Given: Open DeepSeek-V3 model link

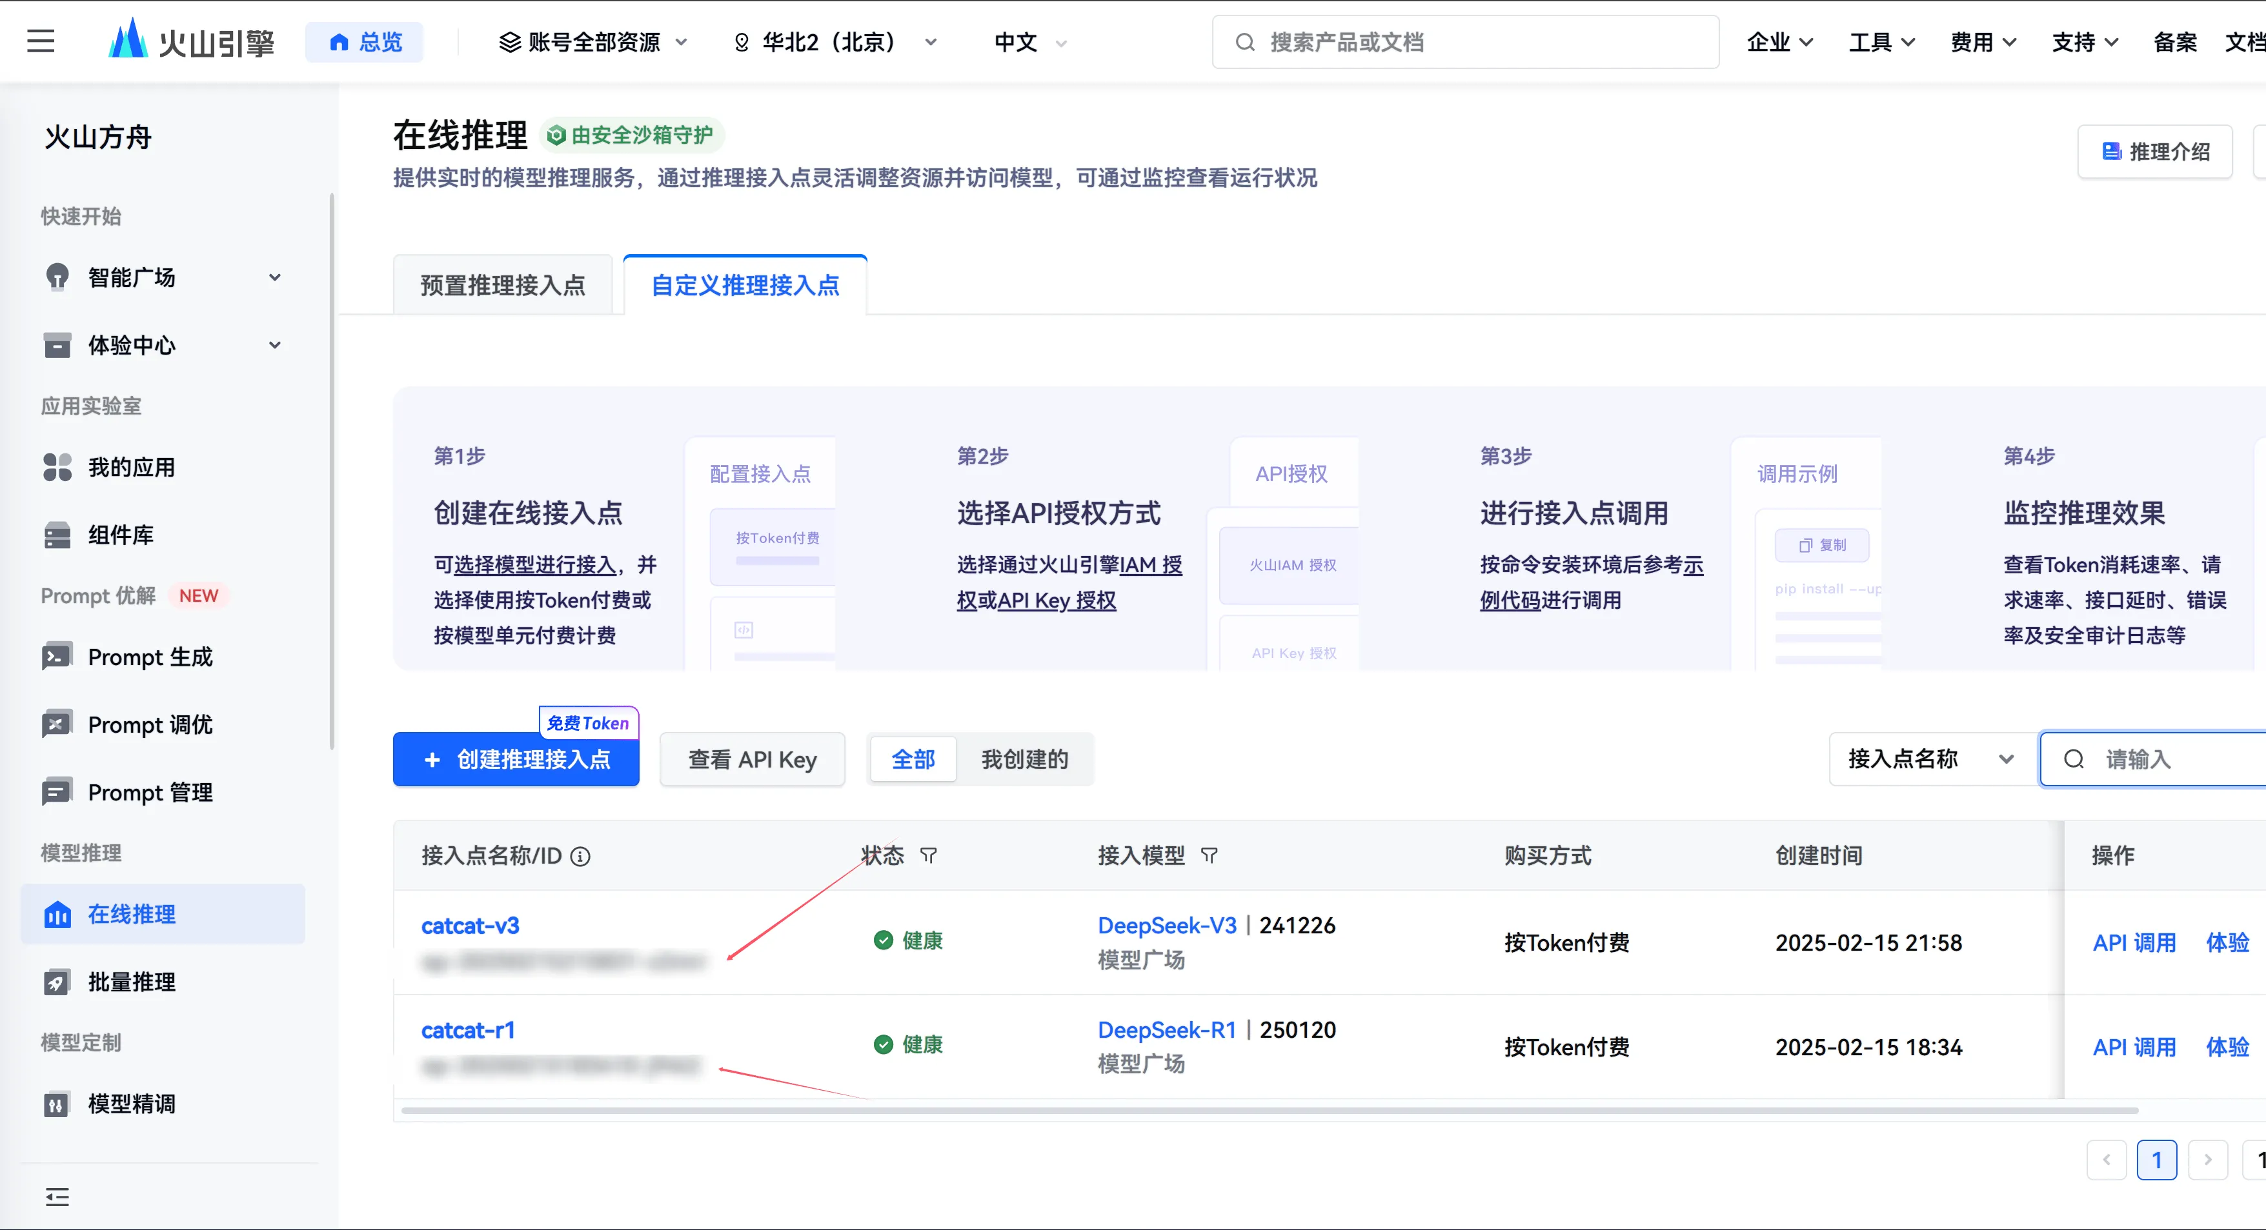Looking at the screenshot, I should tap(1168, 926).
